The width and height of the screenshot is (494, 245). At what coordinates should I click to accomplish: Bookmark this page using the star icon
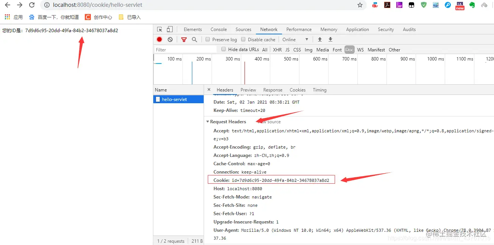(360, 5)
